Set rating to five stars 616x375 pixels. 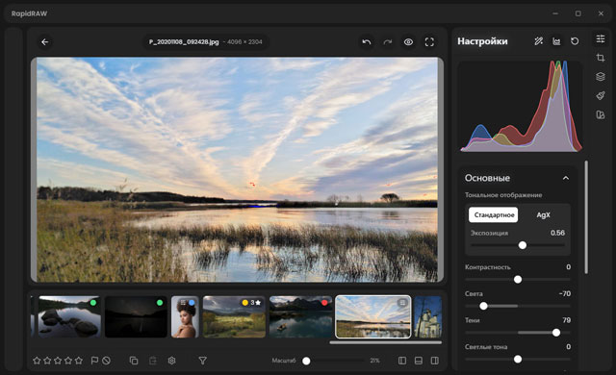(x=79, y=361)
